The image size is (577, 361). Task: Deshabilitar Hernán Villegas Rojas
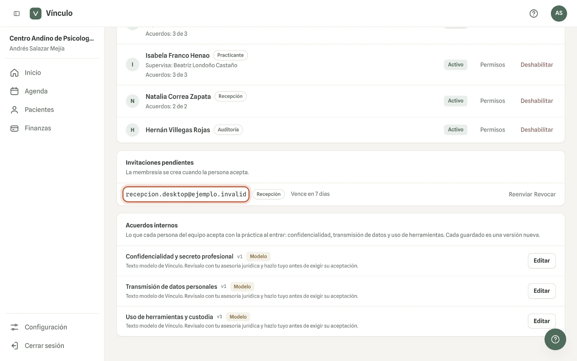pyautogui.click(x=537, y=130)
